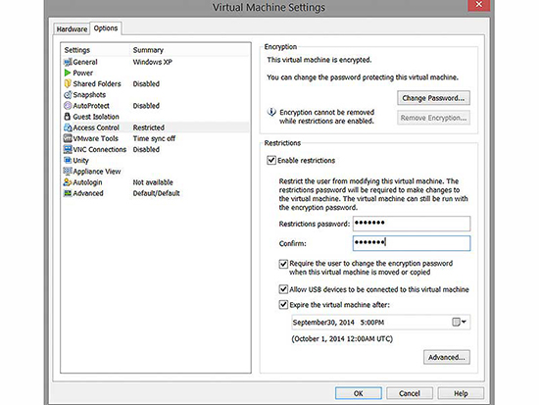Click the Time sync off summary value
The image size is (539, 405).
coord(154,138)
